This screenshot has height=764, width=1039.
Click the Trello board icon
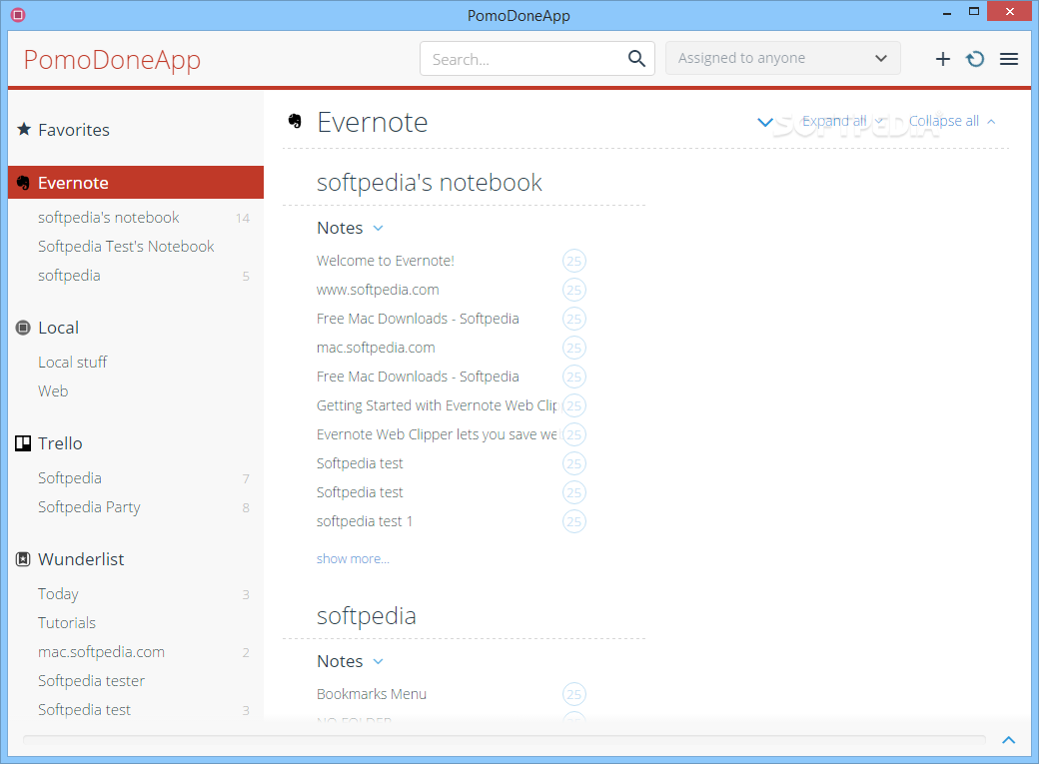[x=23, y=443]
